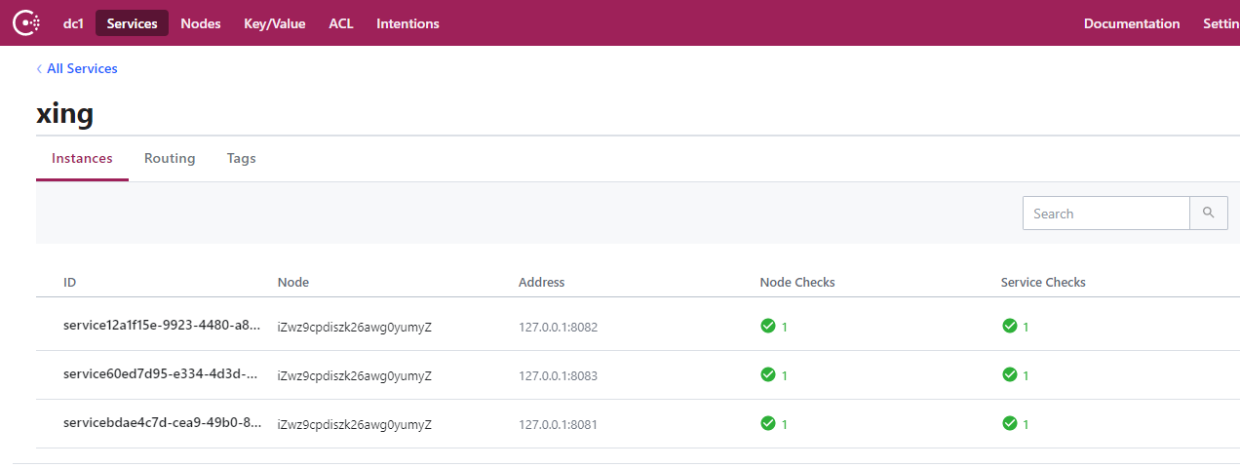
Task: Click service check passing icon for port 8082
Action: click(x=1009, y=326)
